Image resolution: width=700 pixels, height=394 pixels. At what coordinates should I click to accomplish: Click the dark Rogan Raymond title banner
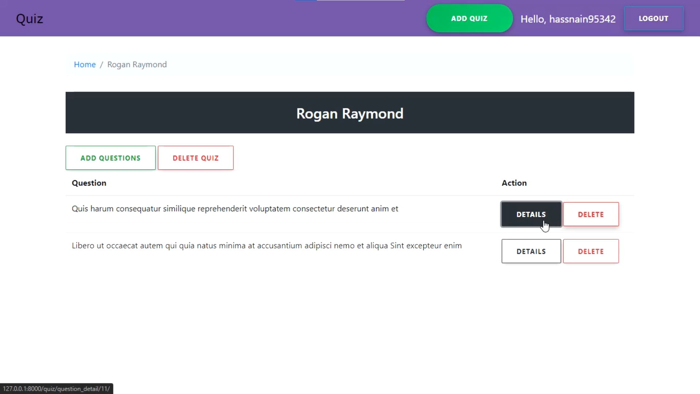pos(350,113)
